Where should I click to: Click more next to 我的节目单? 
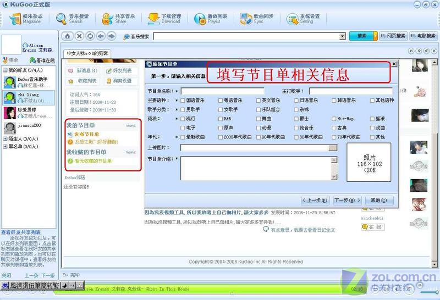[x=130, y=126]
